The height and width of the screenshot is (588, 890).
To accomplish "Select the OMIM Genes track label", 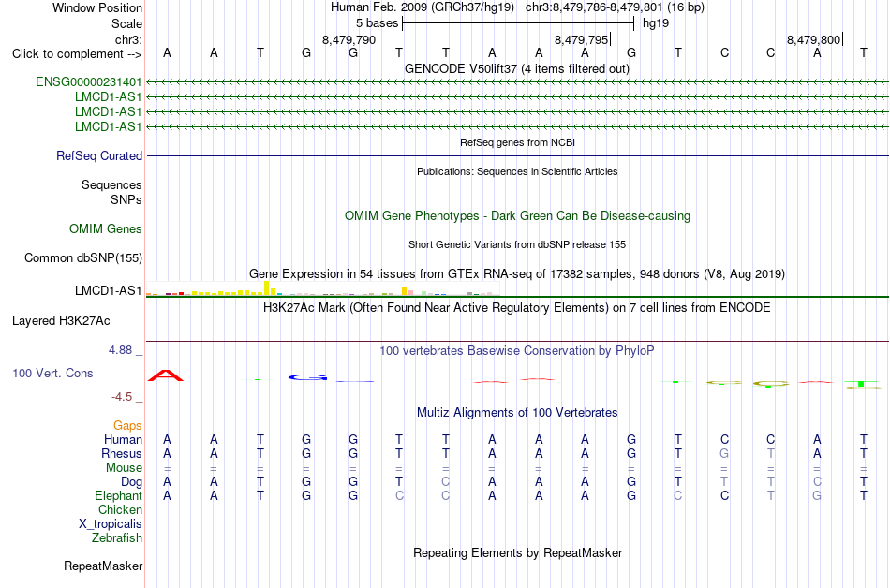I will coord(106,229).
